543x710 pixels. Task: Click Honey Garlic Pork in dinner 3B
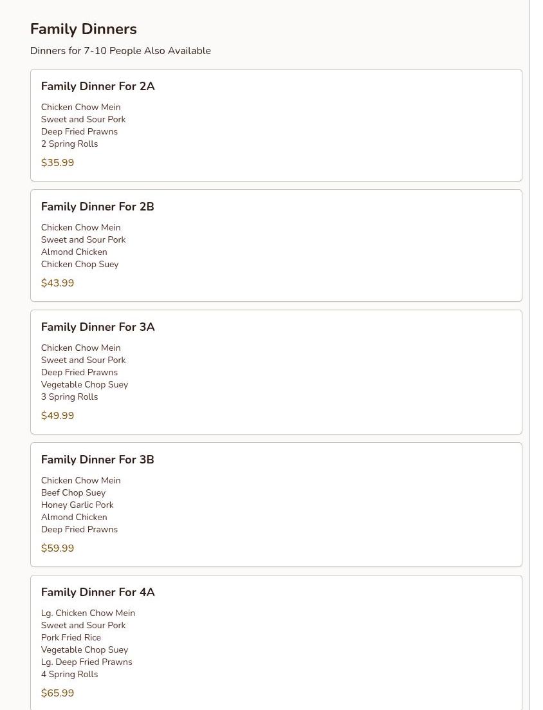77,505
